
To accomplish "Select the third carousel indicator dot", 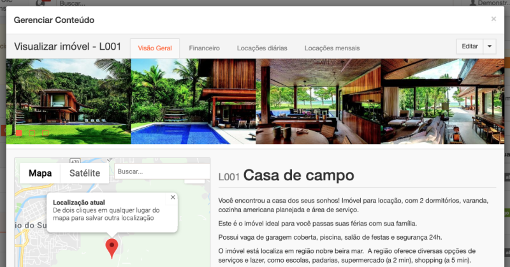I will click(x=45, y=133).
